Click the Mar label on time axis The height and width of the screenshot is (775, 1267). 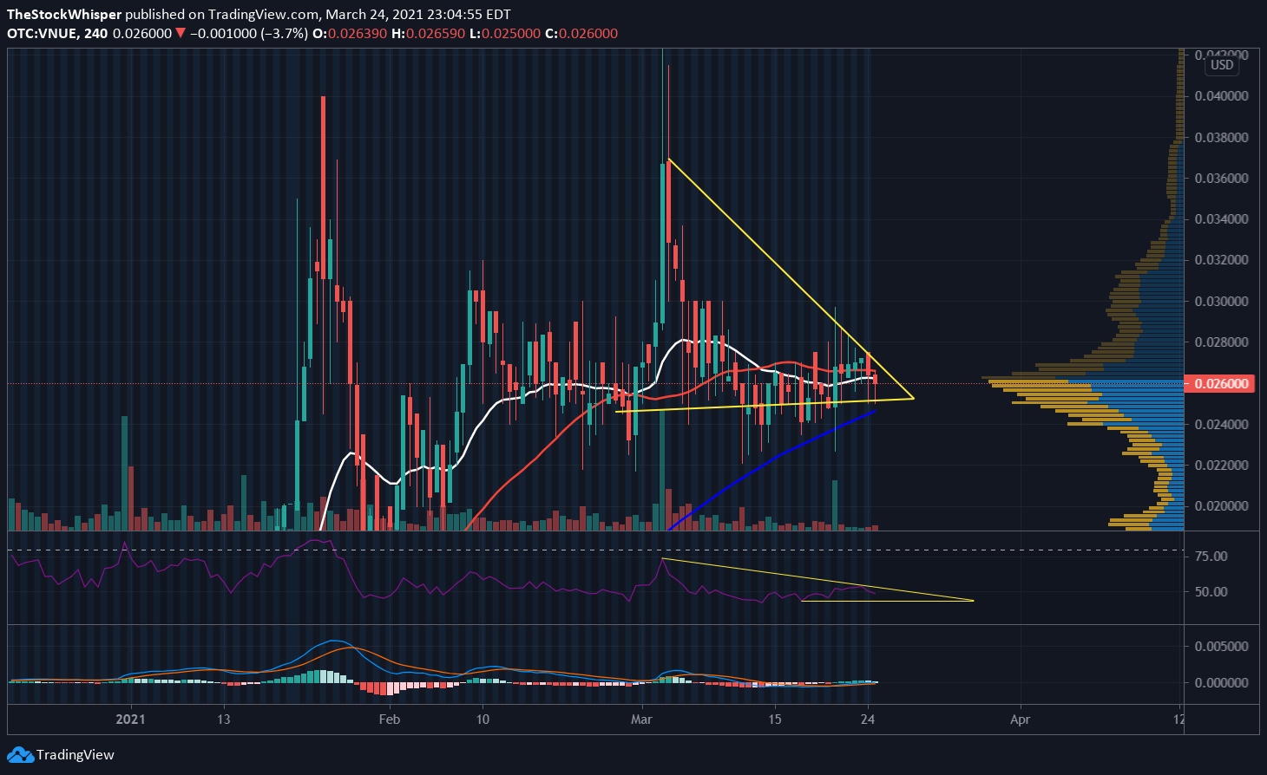coord(641,719)
